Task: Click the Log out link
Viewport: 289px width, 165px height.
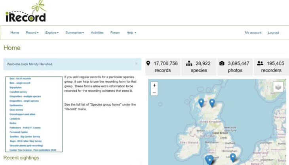Action: [274, 32]
